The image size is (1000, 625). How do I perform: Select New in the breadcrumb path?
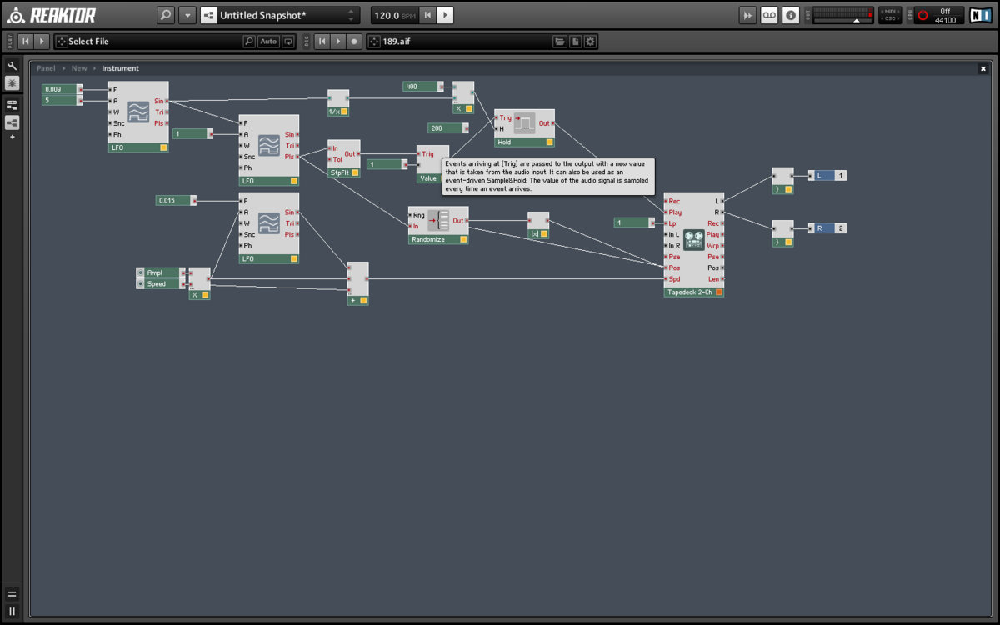[x=79, y=68]
